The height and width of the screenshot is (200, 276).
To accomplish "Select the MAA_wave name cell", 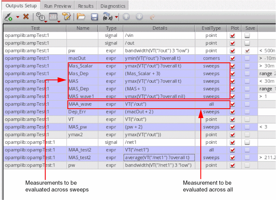I will pos(82,104).
